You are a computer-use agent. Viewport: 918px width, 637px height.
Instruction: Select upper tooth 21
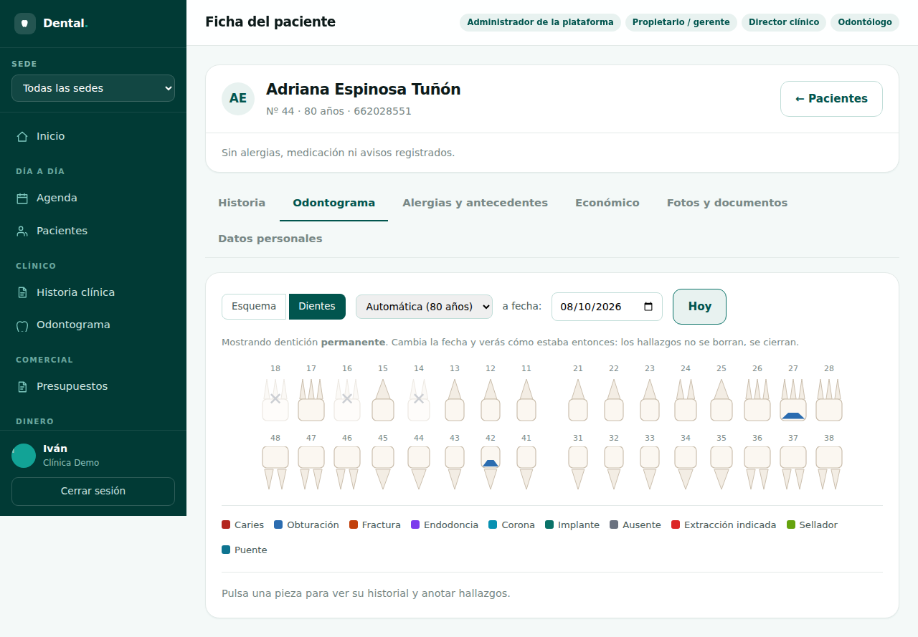578,400
